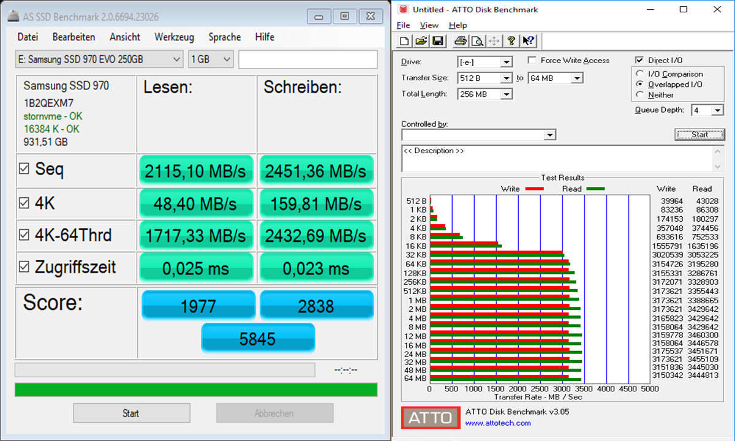Click the New document icon in ATTO toolbar
This screenshot has height=441, width=735.
[404, 41]
